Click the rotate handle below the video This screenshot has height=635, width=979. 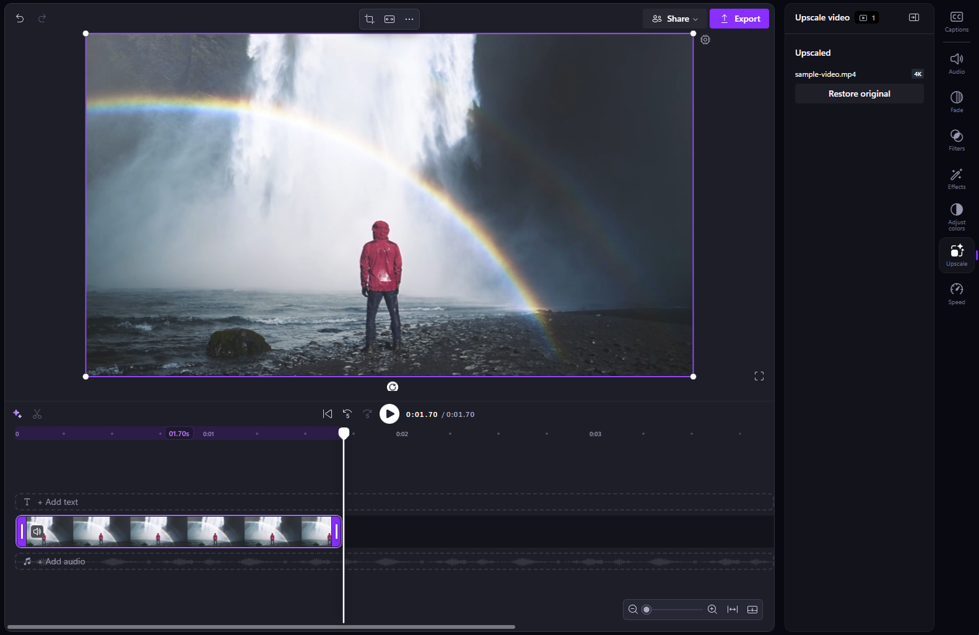393,387
